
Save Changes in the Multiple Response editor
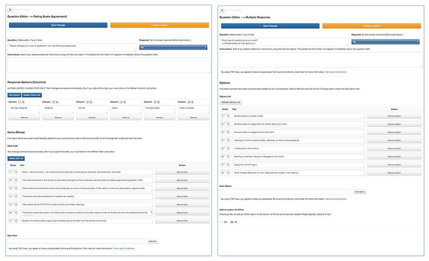[x=270, y=26]
